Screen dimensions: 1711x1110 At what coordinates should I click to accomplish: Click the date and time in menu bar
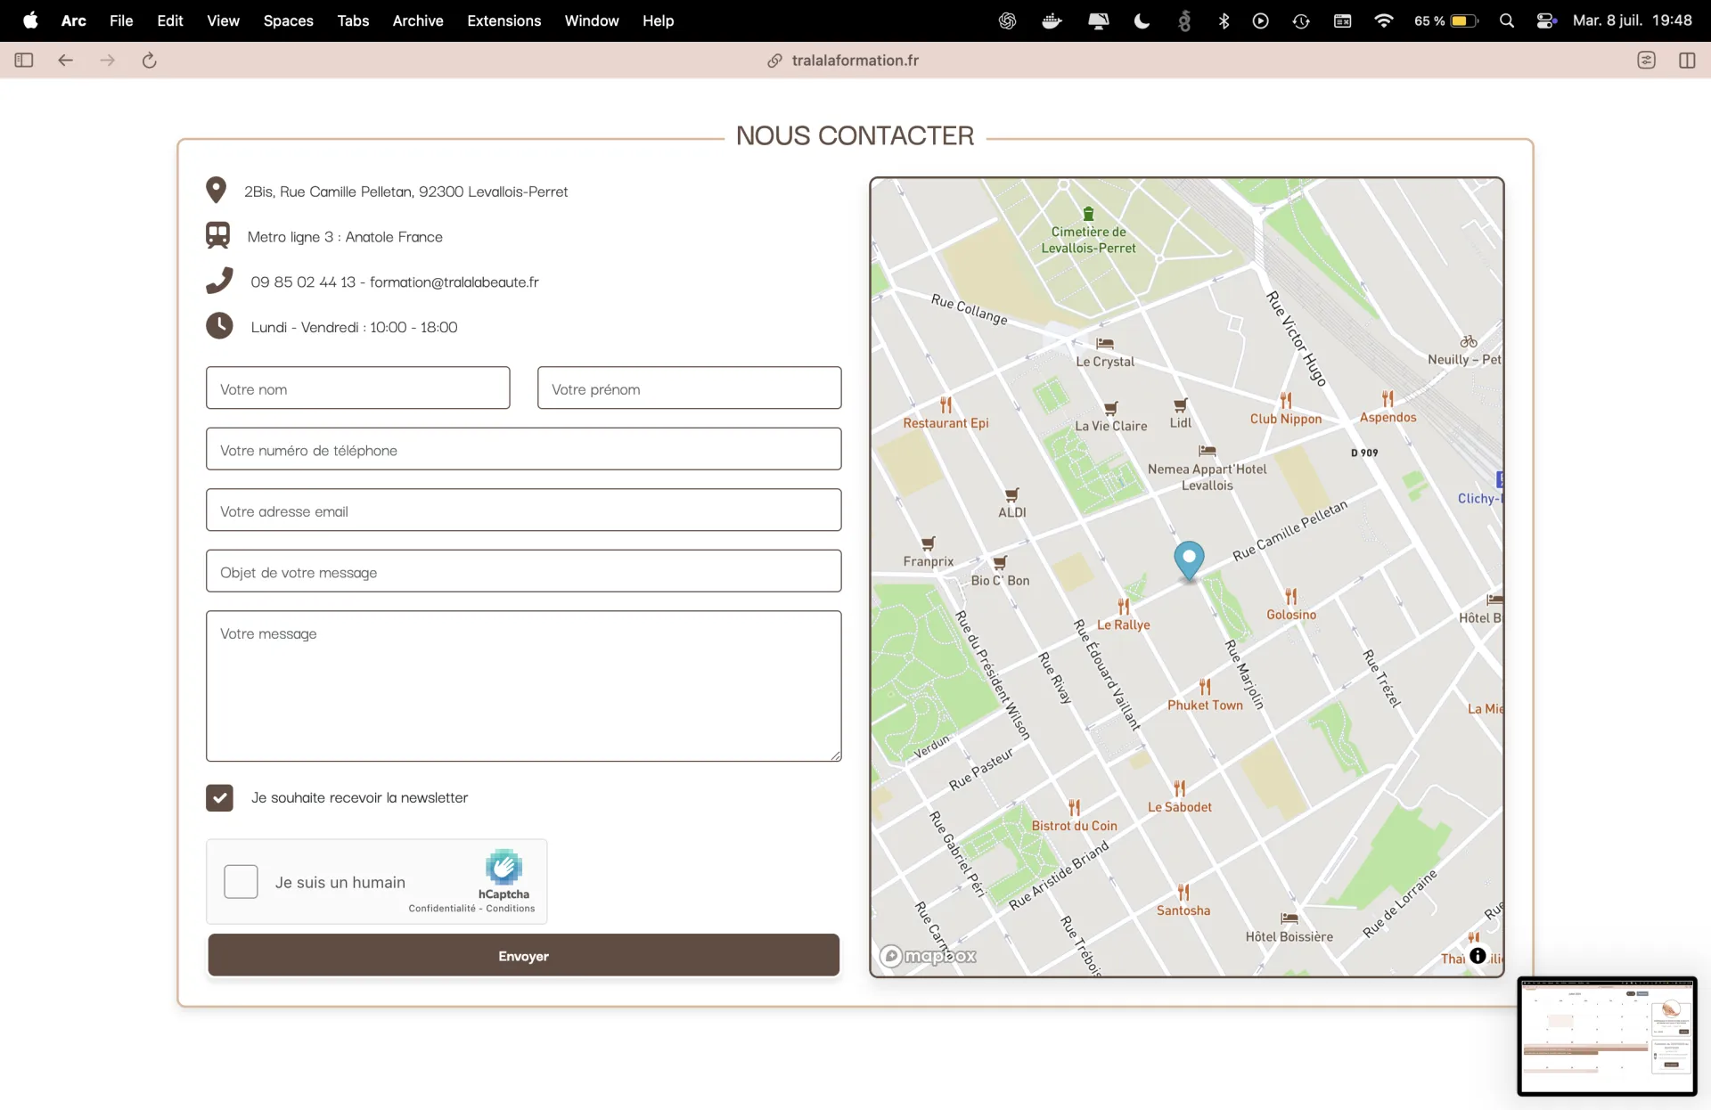[1632, 20]
